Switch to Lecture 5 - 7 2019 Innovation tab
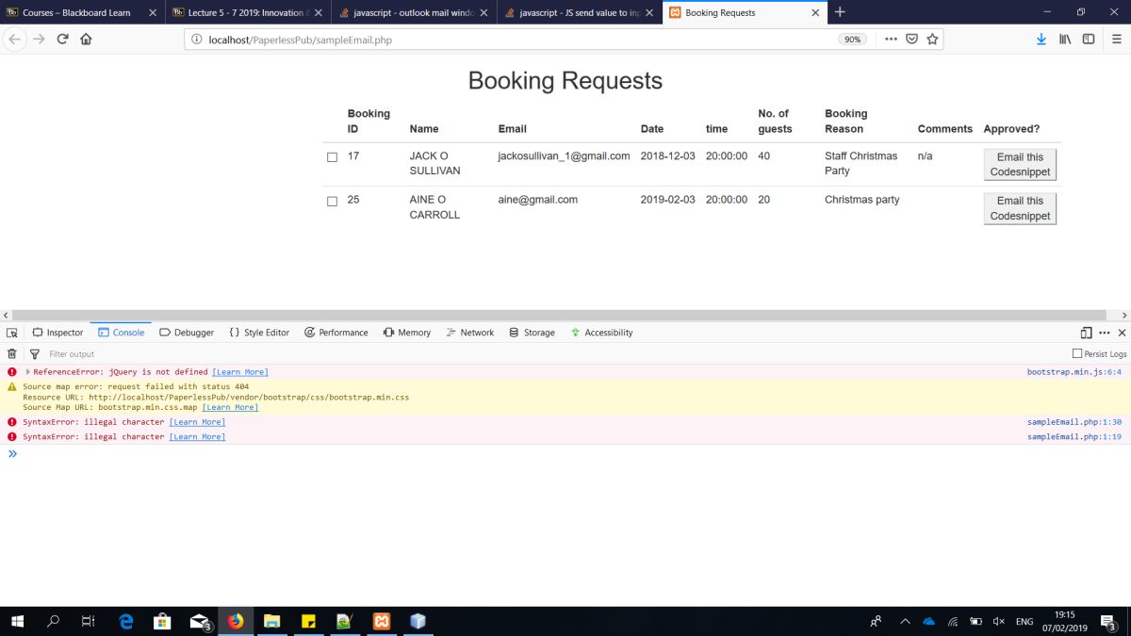Viewport: 1131px width, 636px height. [x=248, y=13]
